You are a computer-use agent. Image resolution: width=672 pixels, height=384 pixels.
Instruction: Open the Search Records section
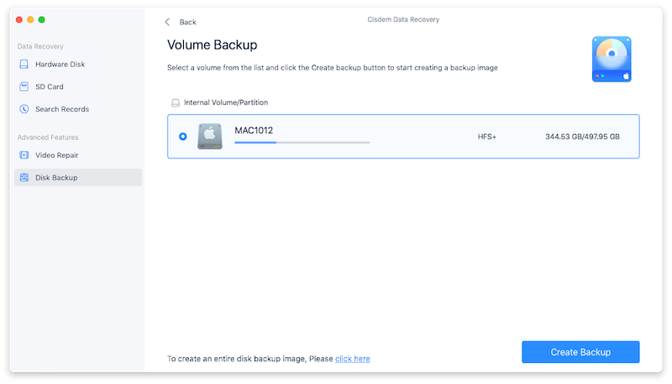click(x=61, y=109)
